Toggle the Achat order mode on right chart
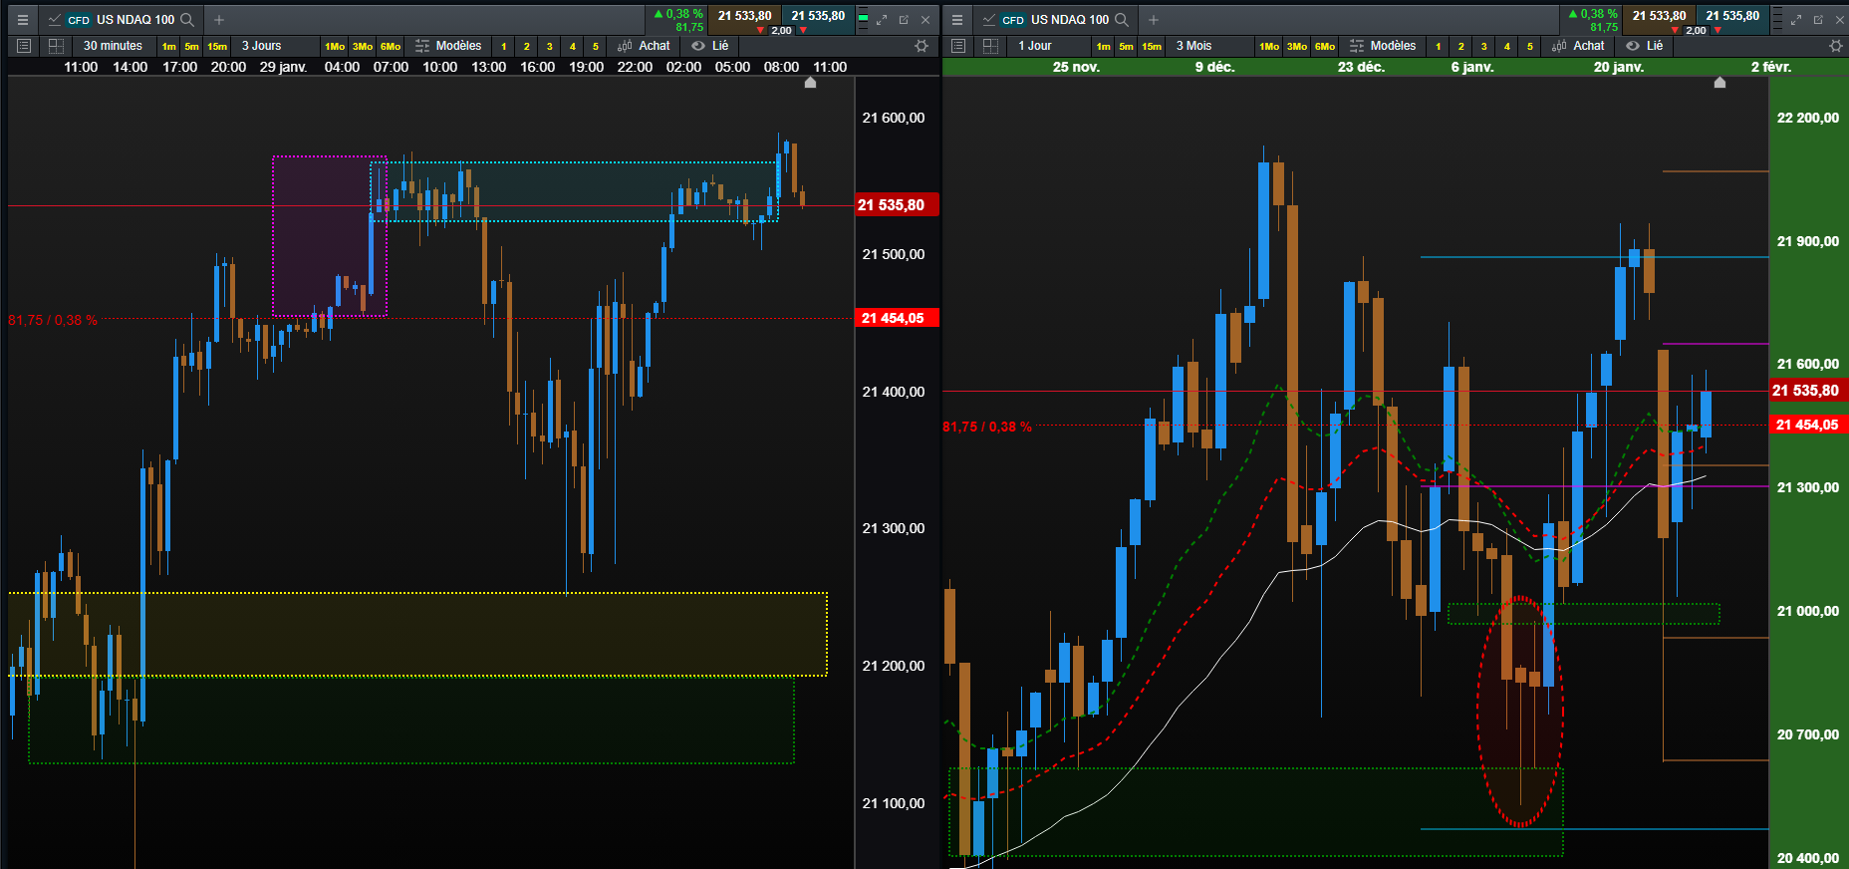Image resolution: width=1849 pixels, height=869 pixels. (1579, 46)
